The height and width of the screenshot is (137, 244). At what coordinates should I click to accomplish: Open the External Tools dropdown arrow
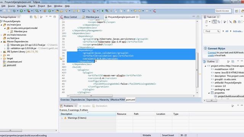click(32, 11)
